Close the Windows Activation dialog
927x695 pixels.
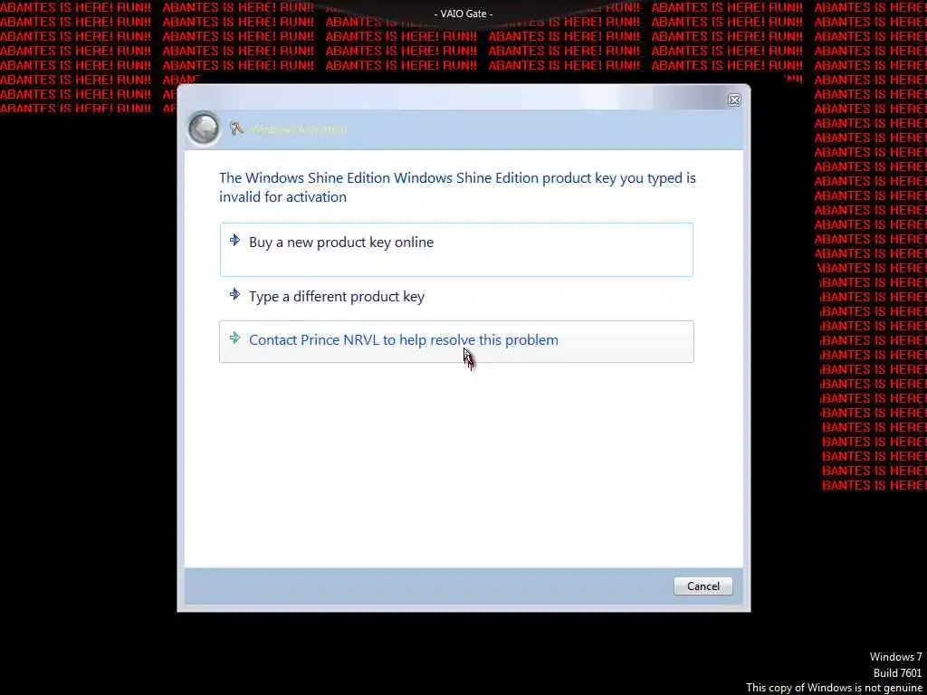tap(733, 100)
